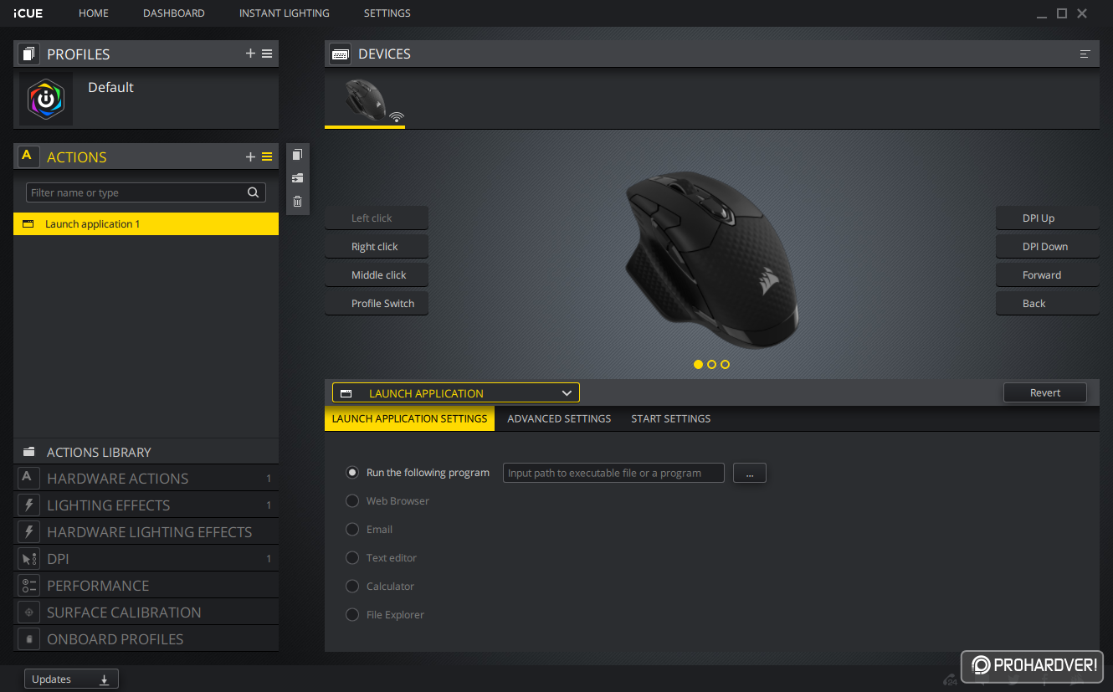Switch to Start Settings tab

coord(671,418)
